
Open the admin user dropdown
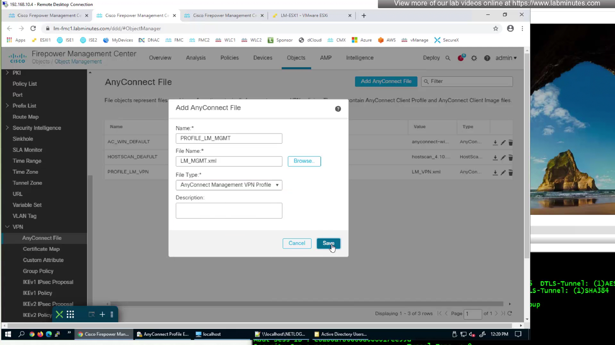pos(506,58)
